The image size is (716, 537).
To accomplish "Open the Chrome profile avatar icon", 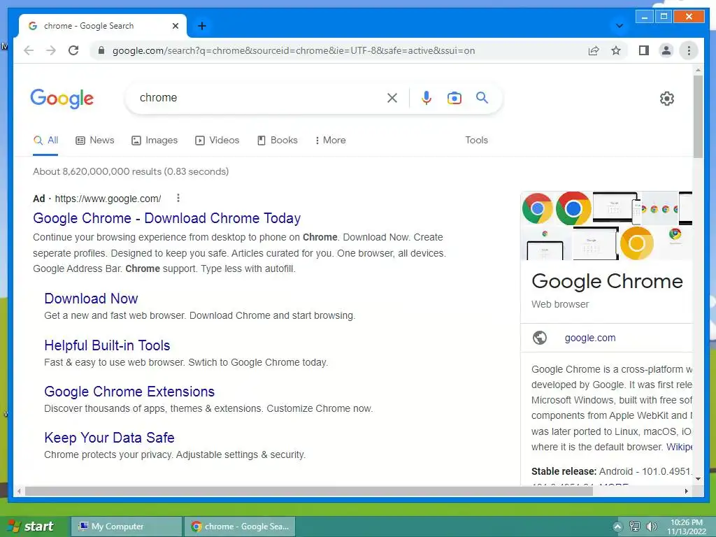I will [666, 50].
